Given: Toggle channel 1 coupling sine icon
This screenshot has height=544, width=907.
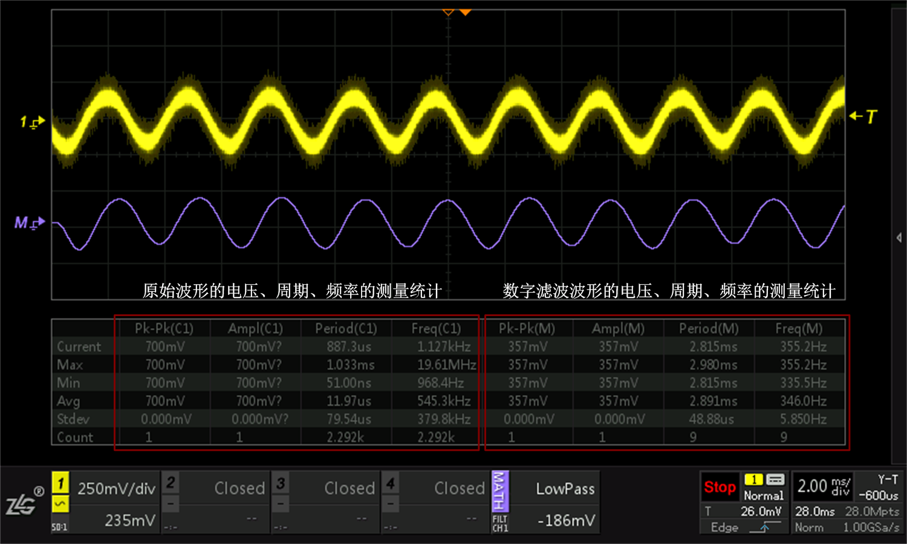Looking at the screenshot, I should [x=60, y=504].
